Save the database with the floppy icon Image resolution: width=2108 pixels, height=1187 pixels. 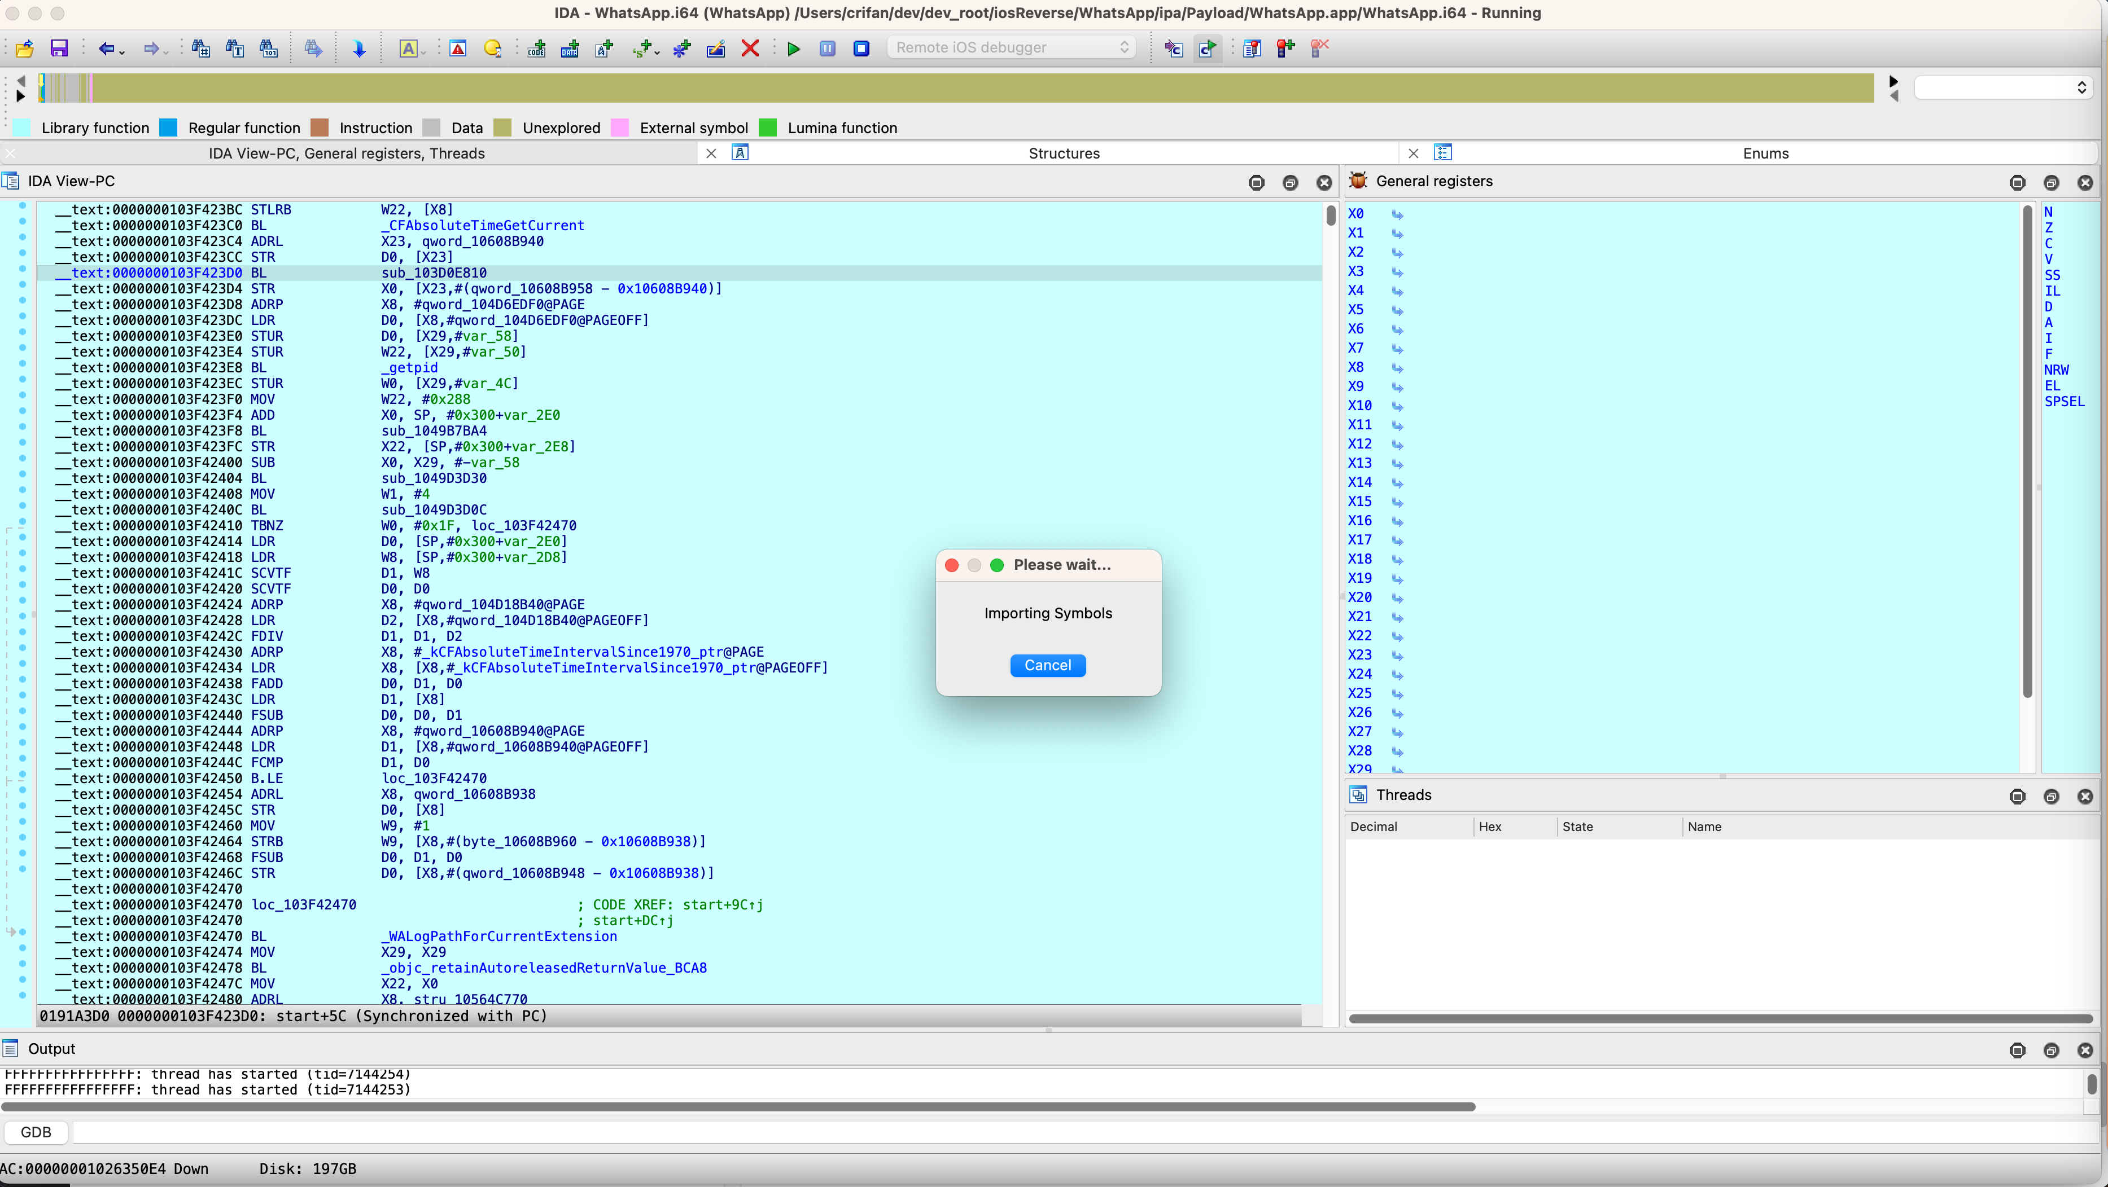59,48
